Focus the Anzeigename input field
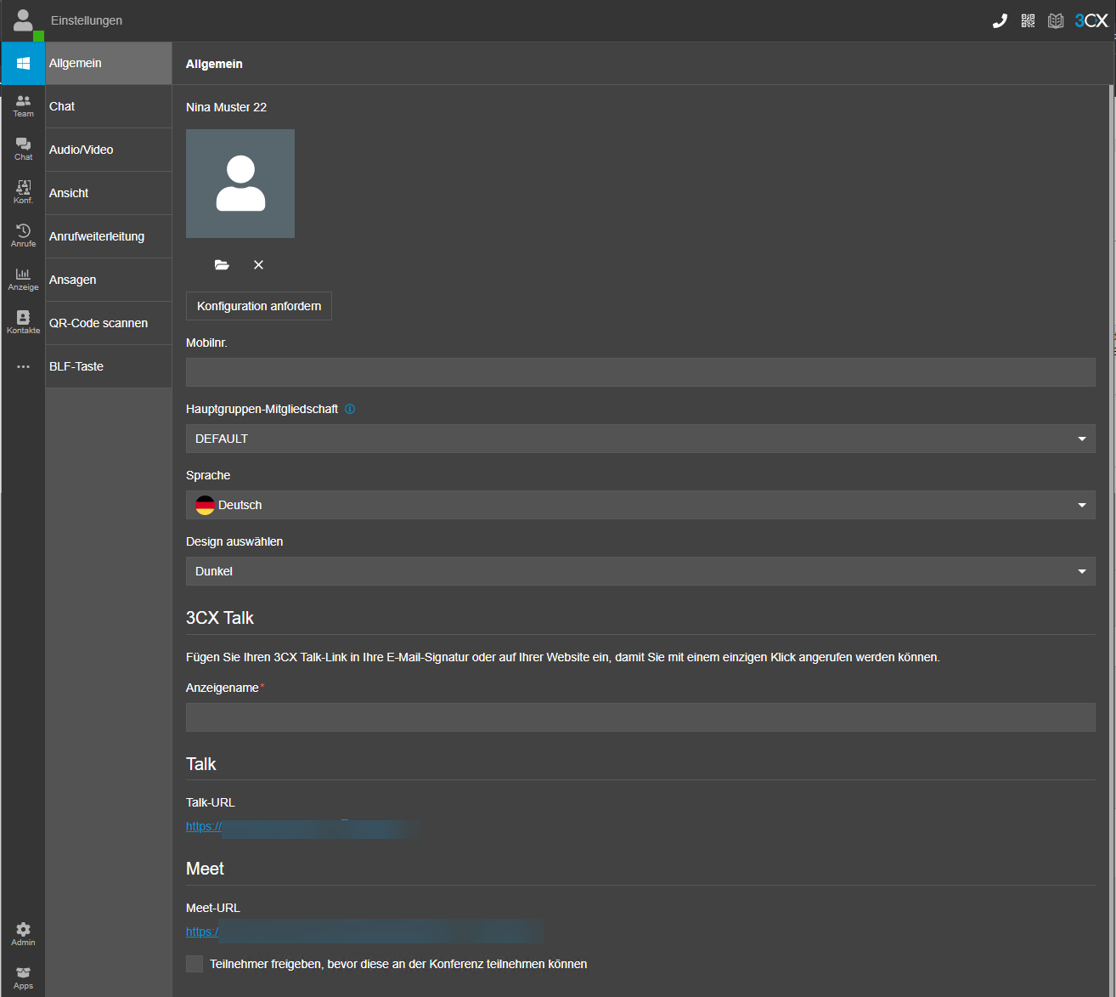The width and height of the screenshot is (1116, 997). (640, 717)
